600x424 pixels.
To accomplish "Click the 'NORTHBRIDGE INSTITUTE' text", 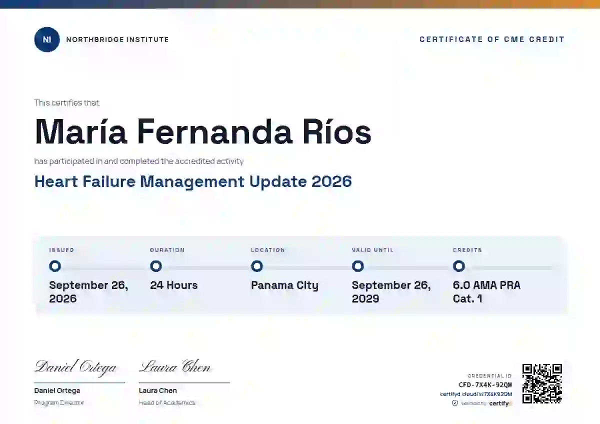I will (117, 39).
